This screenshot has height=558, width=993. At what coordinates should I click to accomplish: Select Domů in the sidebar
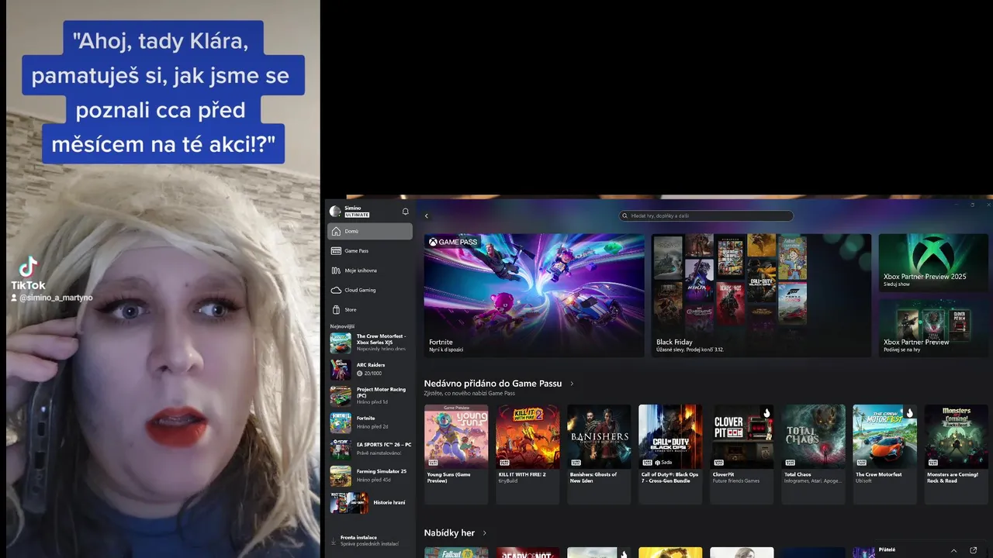pos(370,231)
